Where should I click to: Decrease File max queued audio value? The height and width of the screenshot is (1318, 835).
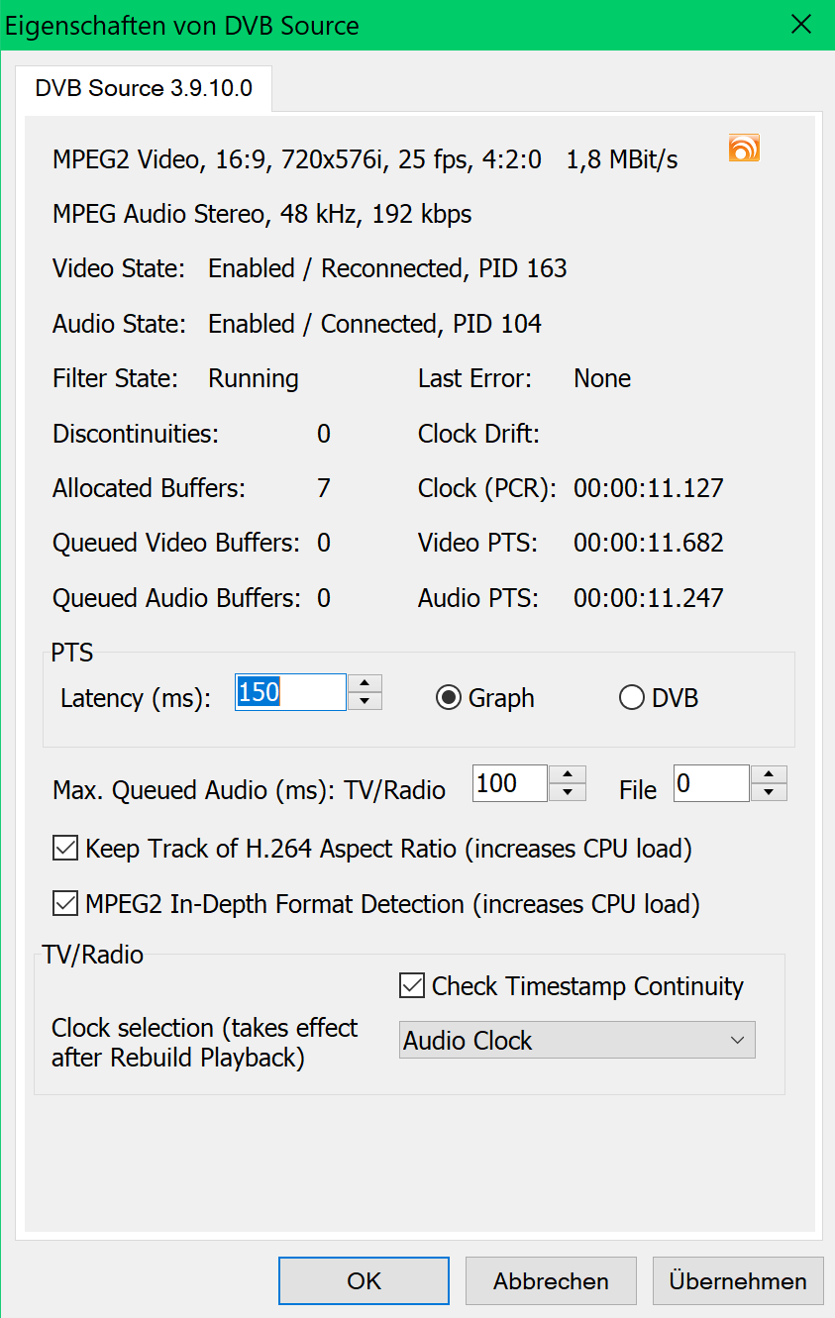[x=769, y=792]
